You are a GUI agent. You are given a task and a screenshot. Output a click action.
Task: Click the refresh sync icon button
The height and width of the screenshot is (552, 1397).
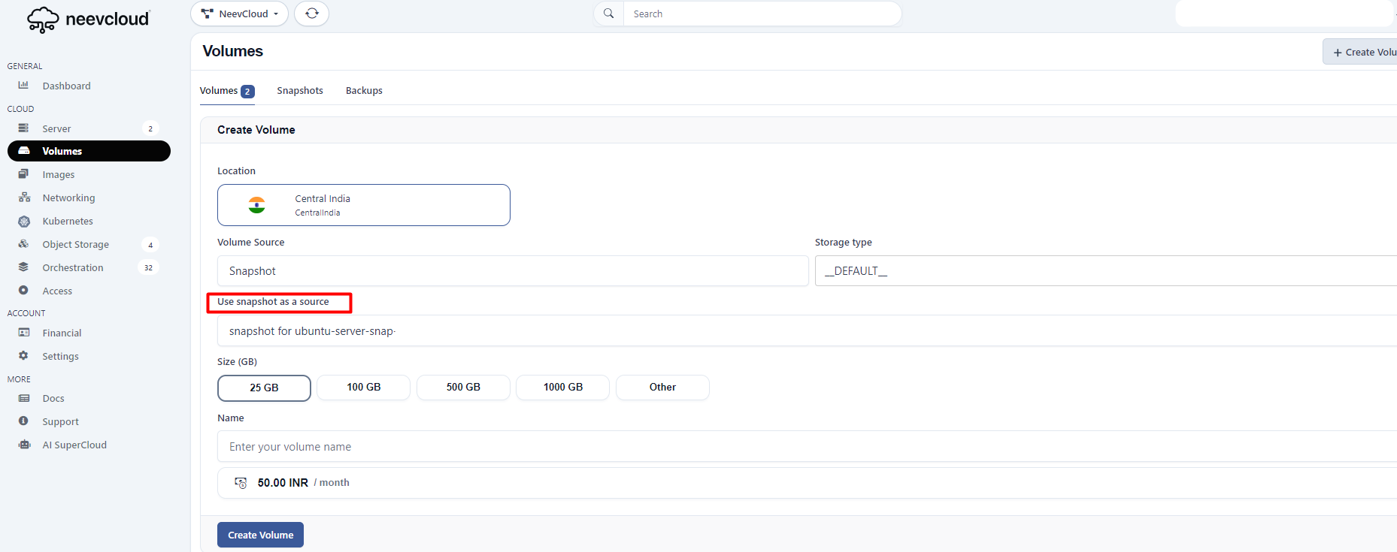311,14
